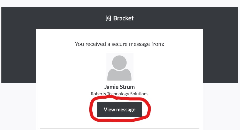Click the registered trademark mark after Bracket
This screenshot has width=240, height=130.
pyautogui.click(x=134, y=16)
